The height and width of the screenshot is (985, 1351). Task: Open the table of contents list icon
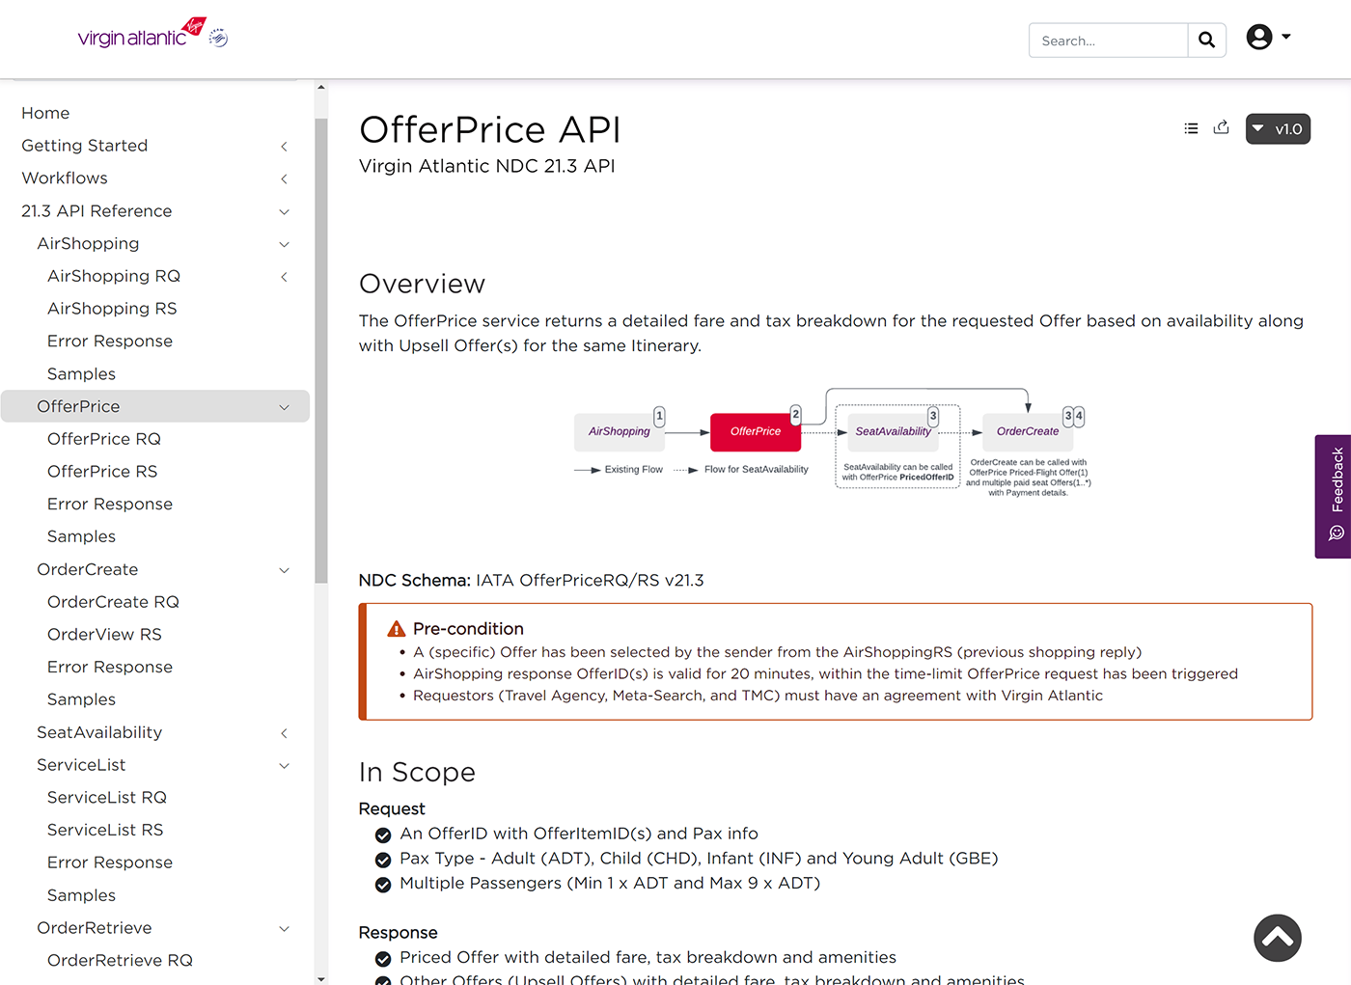[x=1191, y=128]
